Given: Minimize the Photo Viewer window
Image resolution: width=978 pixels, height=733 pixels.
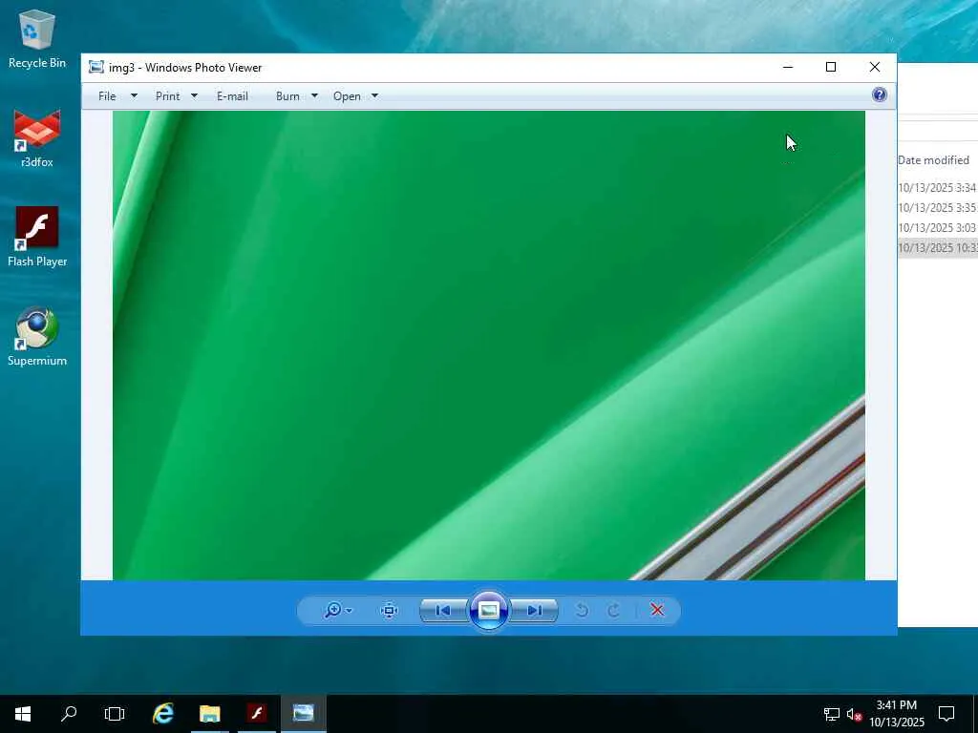Looking at the screenshot, I should pos(788,68).
